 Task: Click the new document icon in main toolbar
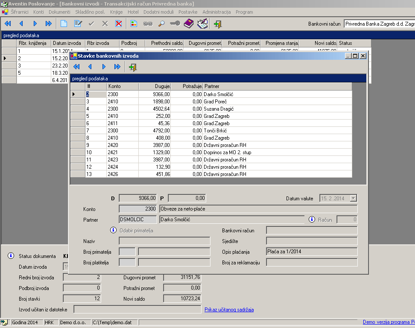(x=64, y=24)
